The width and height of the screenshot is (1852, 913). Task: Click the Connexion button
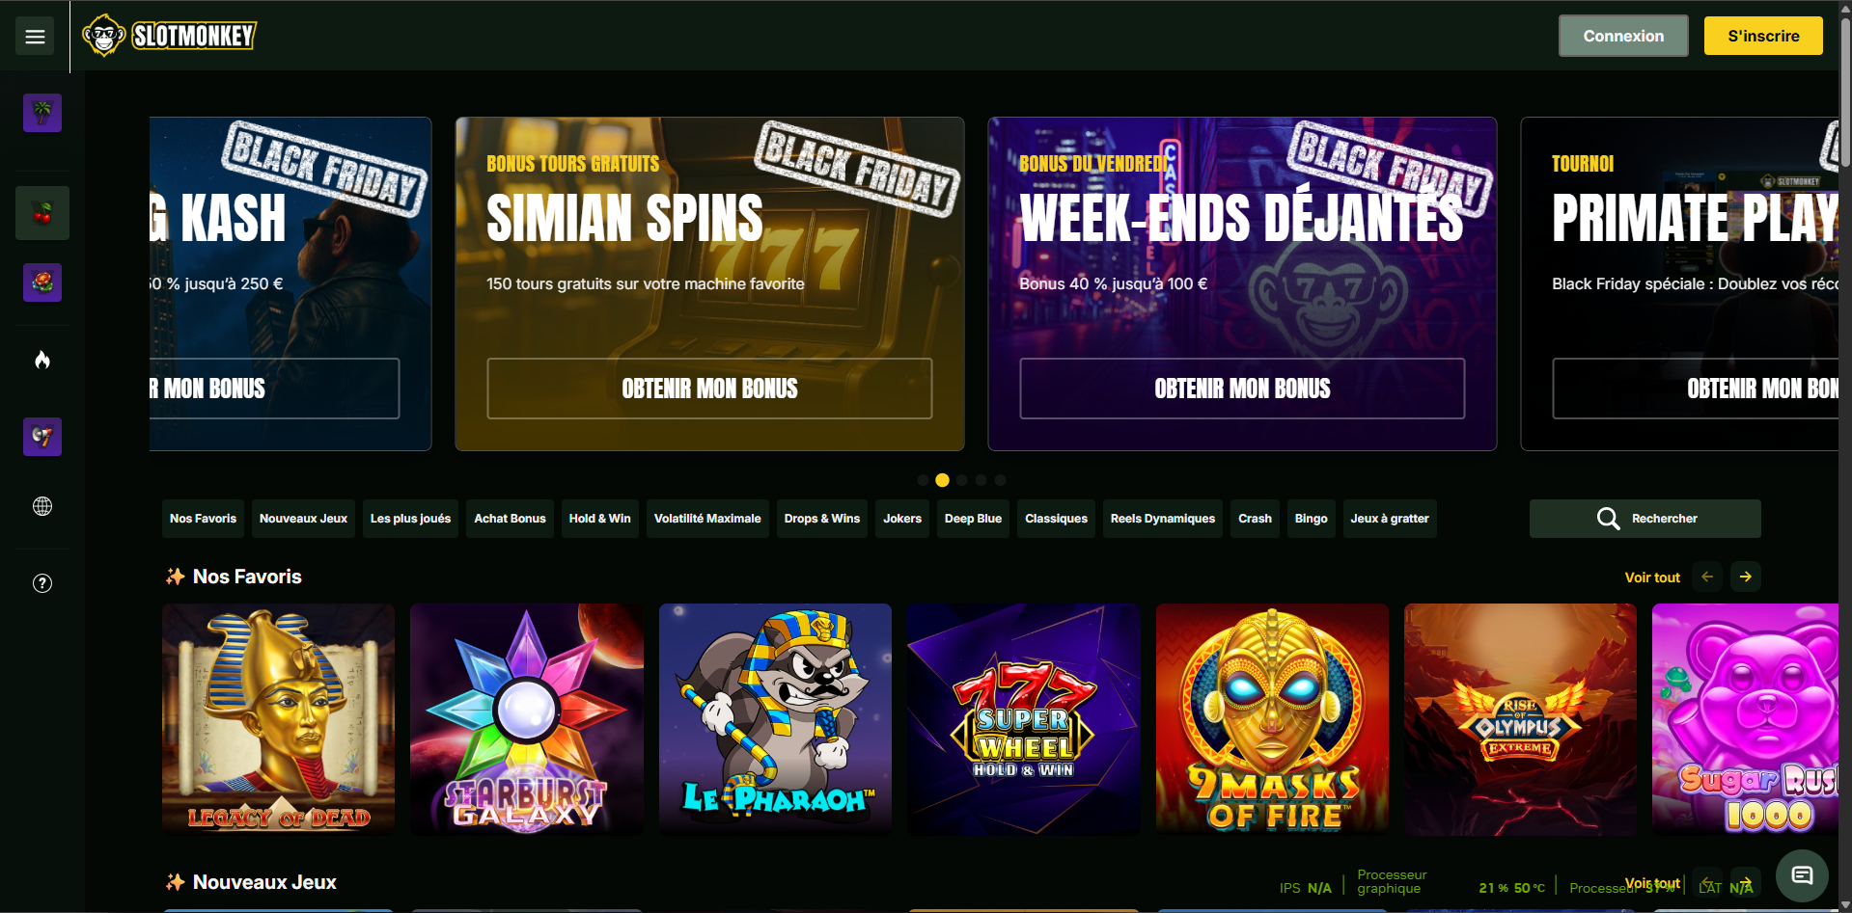1623,36
